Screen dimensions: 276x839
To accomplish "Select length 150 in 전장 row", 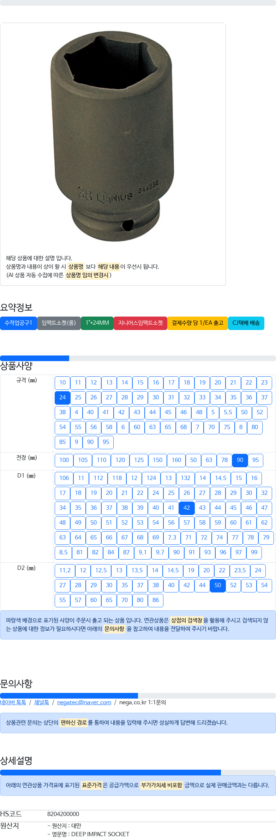I will pos(158,460).
